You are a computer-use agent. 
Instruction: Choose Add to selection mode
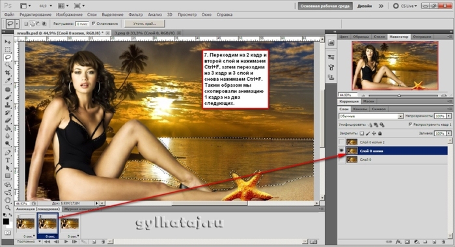point(32,24)
